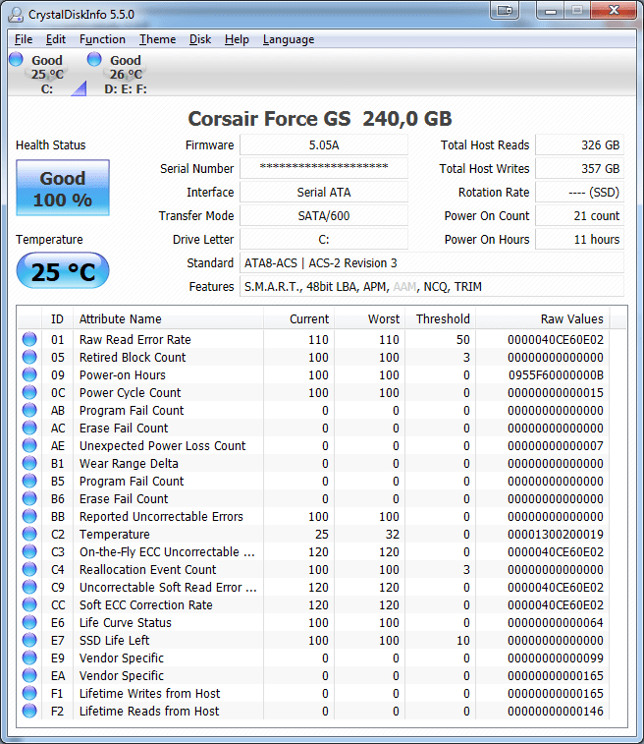Click raw value 00001300200019
Viewport: 644px width, 744px height.
[x=556, y=535]
